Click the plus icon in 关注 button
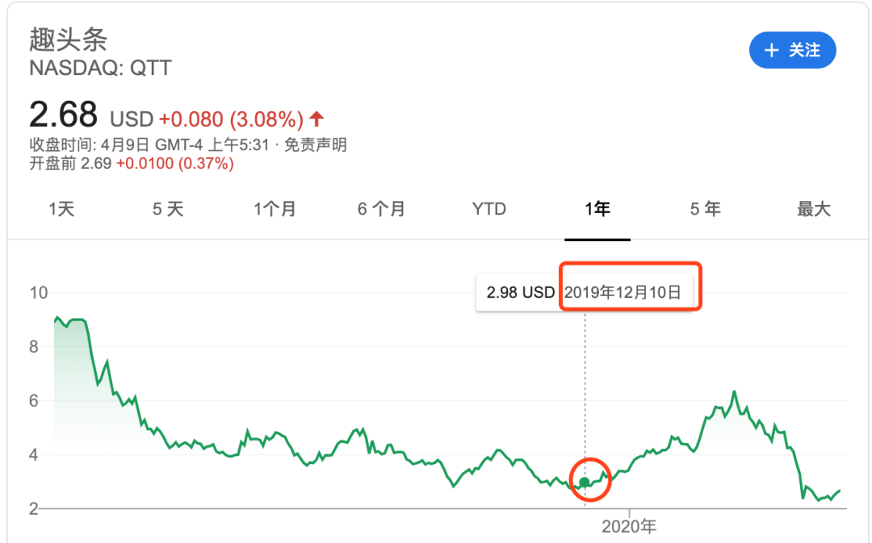872x543 pixels. coord(771,51)
